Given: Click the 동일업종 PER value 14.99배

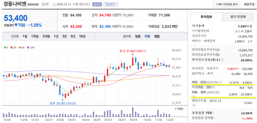Looking at the screenshot, I should tap(247, 113).
